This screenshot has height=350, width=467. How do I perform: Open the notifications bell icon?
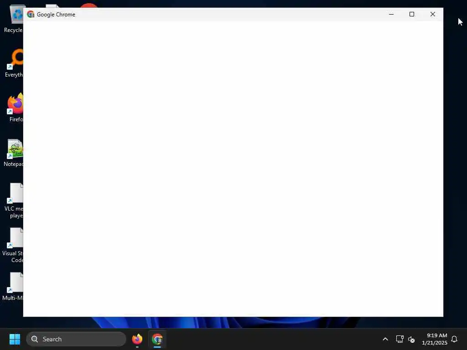click(x=454, y=339)
